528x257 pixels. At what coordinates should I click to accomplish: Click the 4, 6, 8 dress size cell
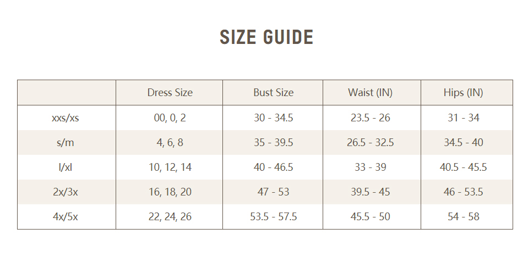(x=170, y=143)
